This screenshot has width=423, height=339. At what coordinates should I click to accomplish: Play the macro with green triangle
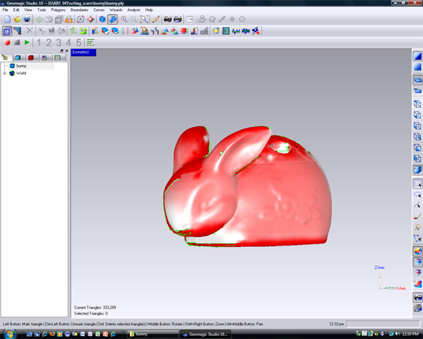pyautogui.click(x=26, y=42)
